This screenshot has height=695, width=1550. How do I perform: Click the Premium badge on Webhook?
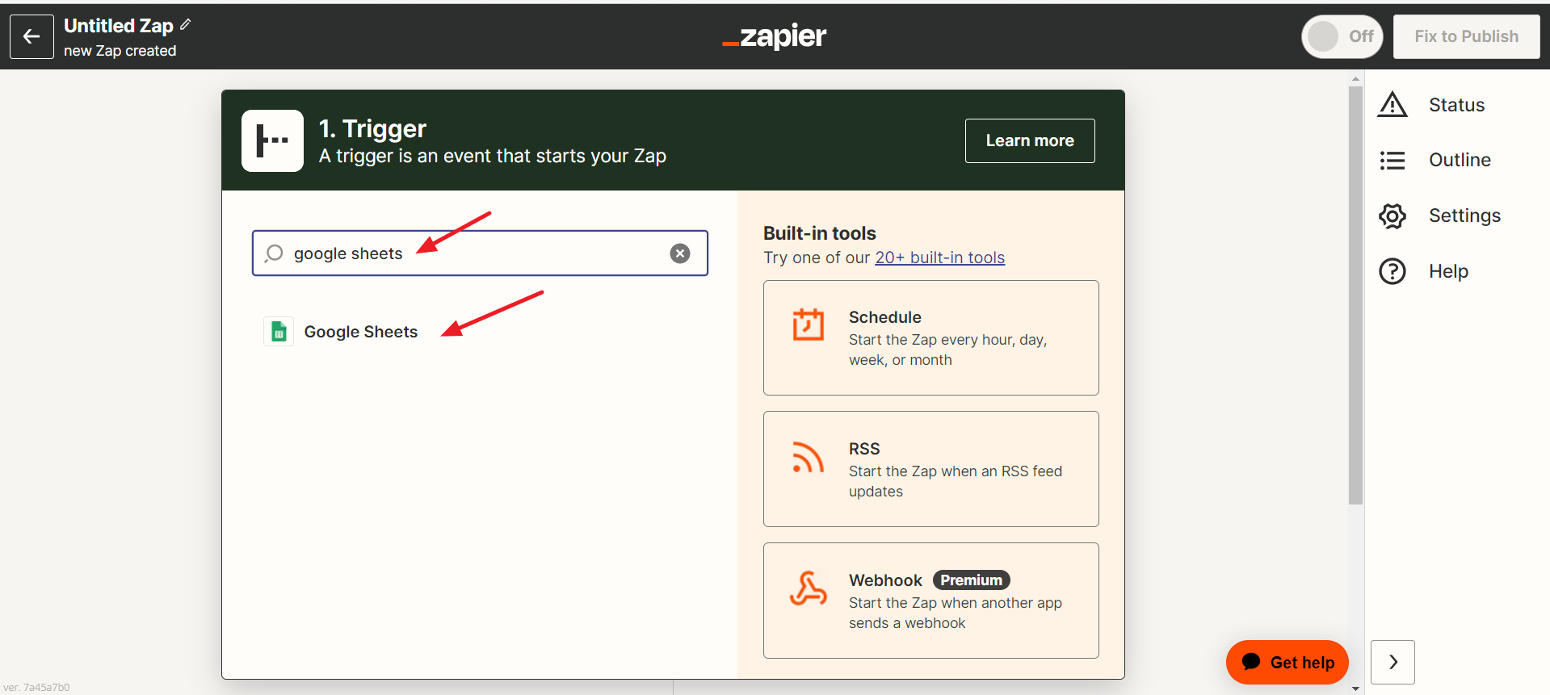click(x=971, y=580)
